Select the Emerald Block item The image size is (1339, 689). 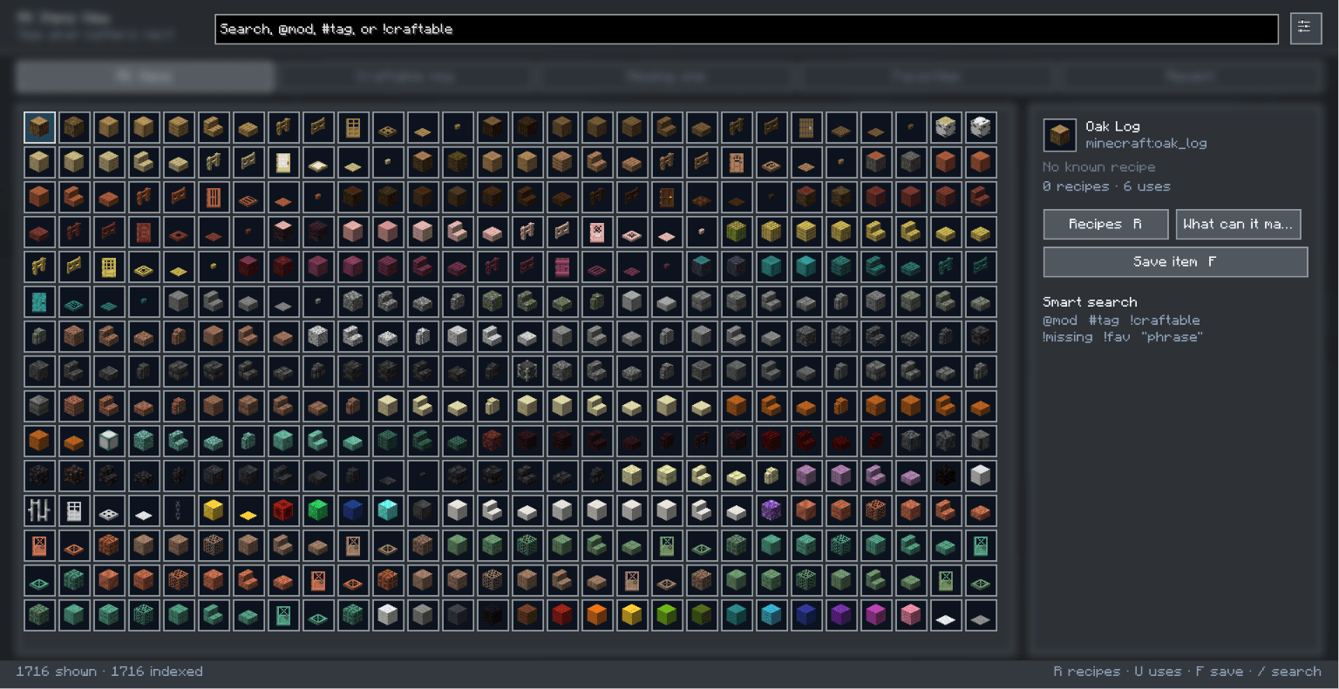(x=318, y=510)
